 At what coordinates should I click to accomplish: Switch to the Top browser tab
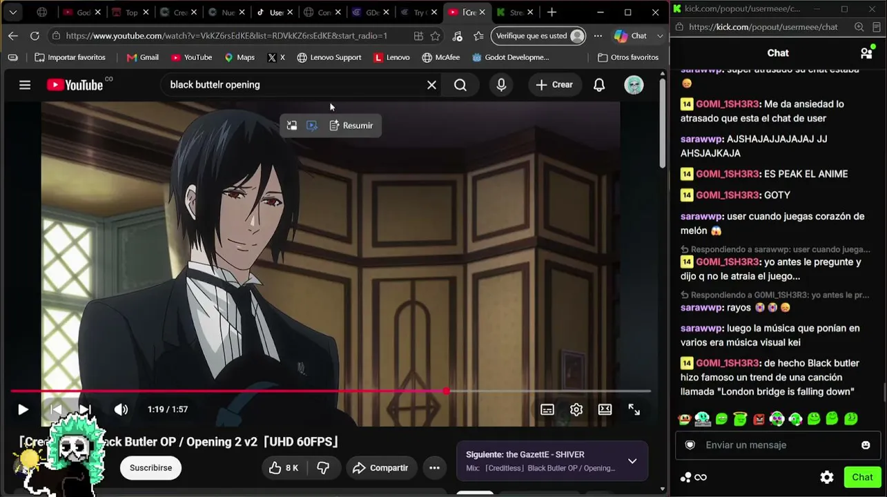[x=130, y=12]
